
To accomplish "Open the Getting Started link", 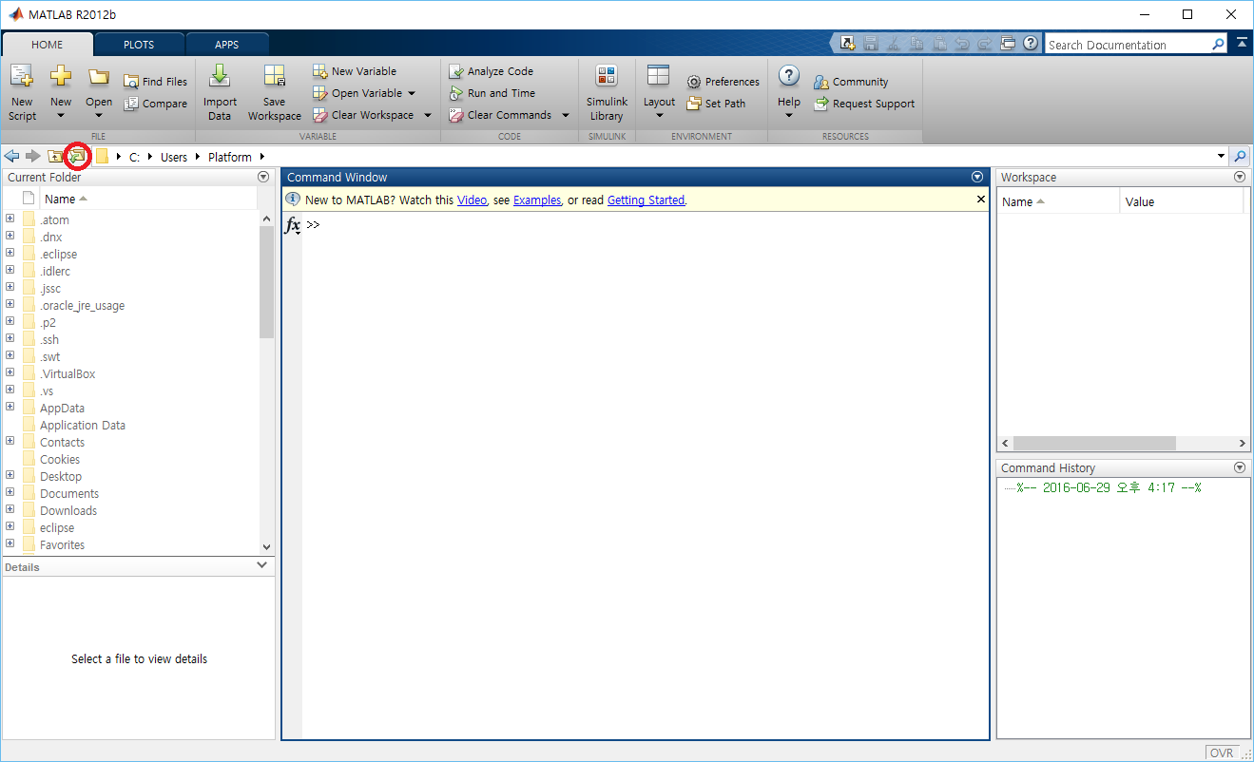I will (x=646, y=200).
